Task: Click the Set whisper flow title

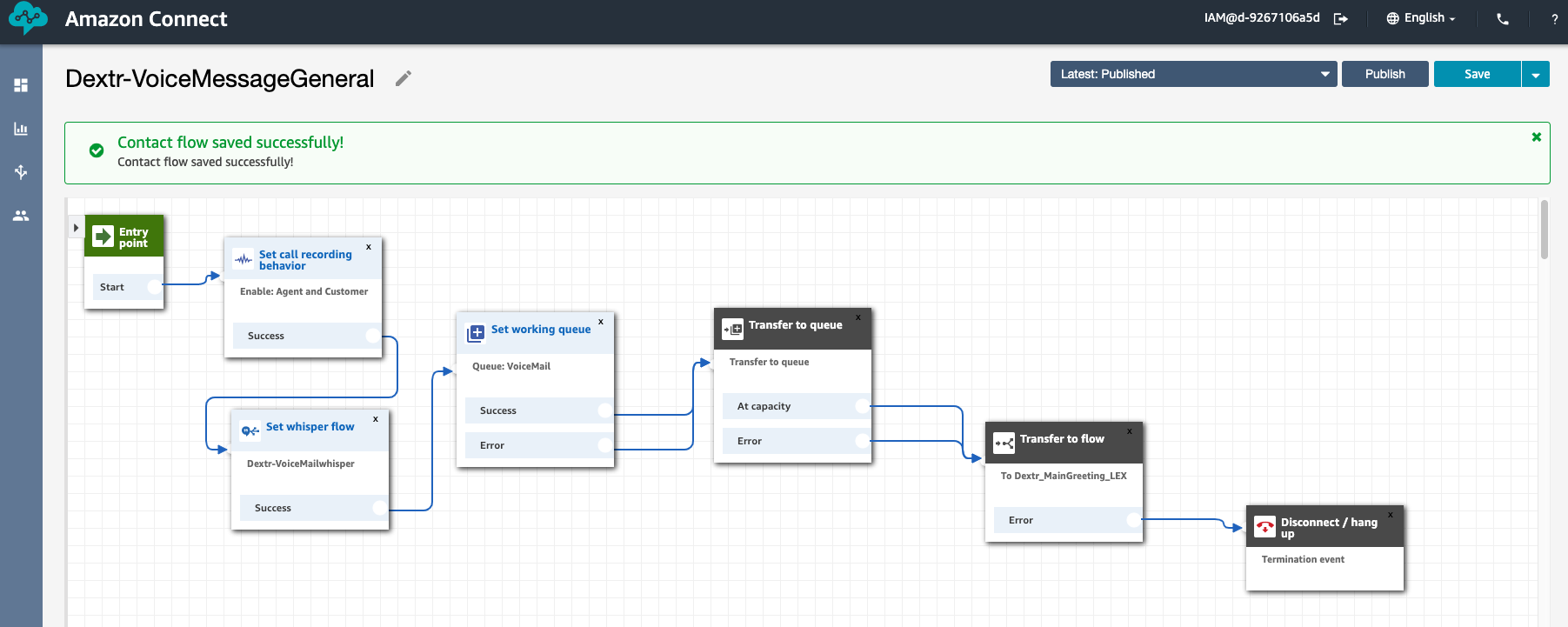Action: [310, 427]
